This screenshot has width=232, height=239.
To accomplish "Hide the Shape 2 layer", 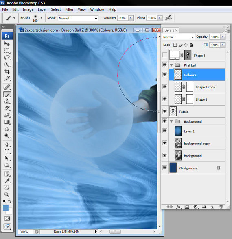I will [164, 99].
